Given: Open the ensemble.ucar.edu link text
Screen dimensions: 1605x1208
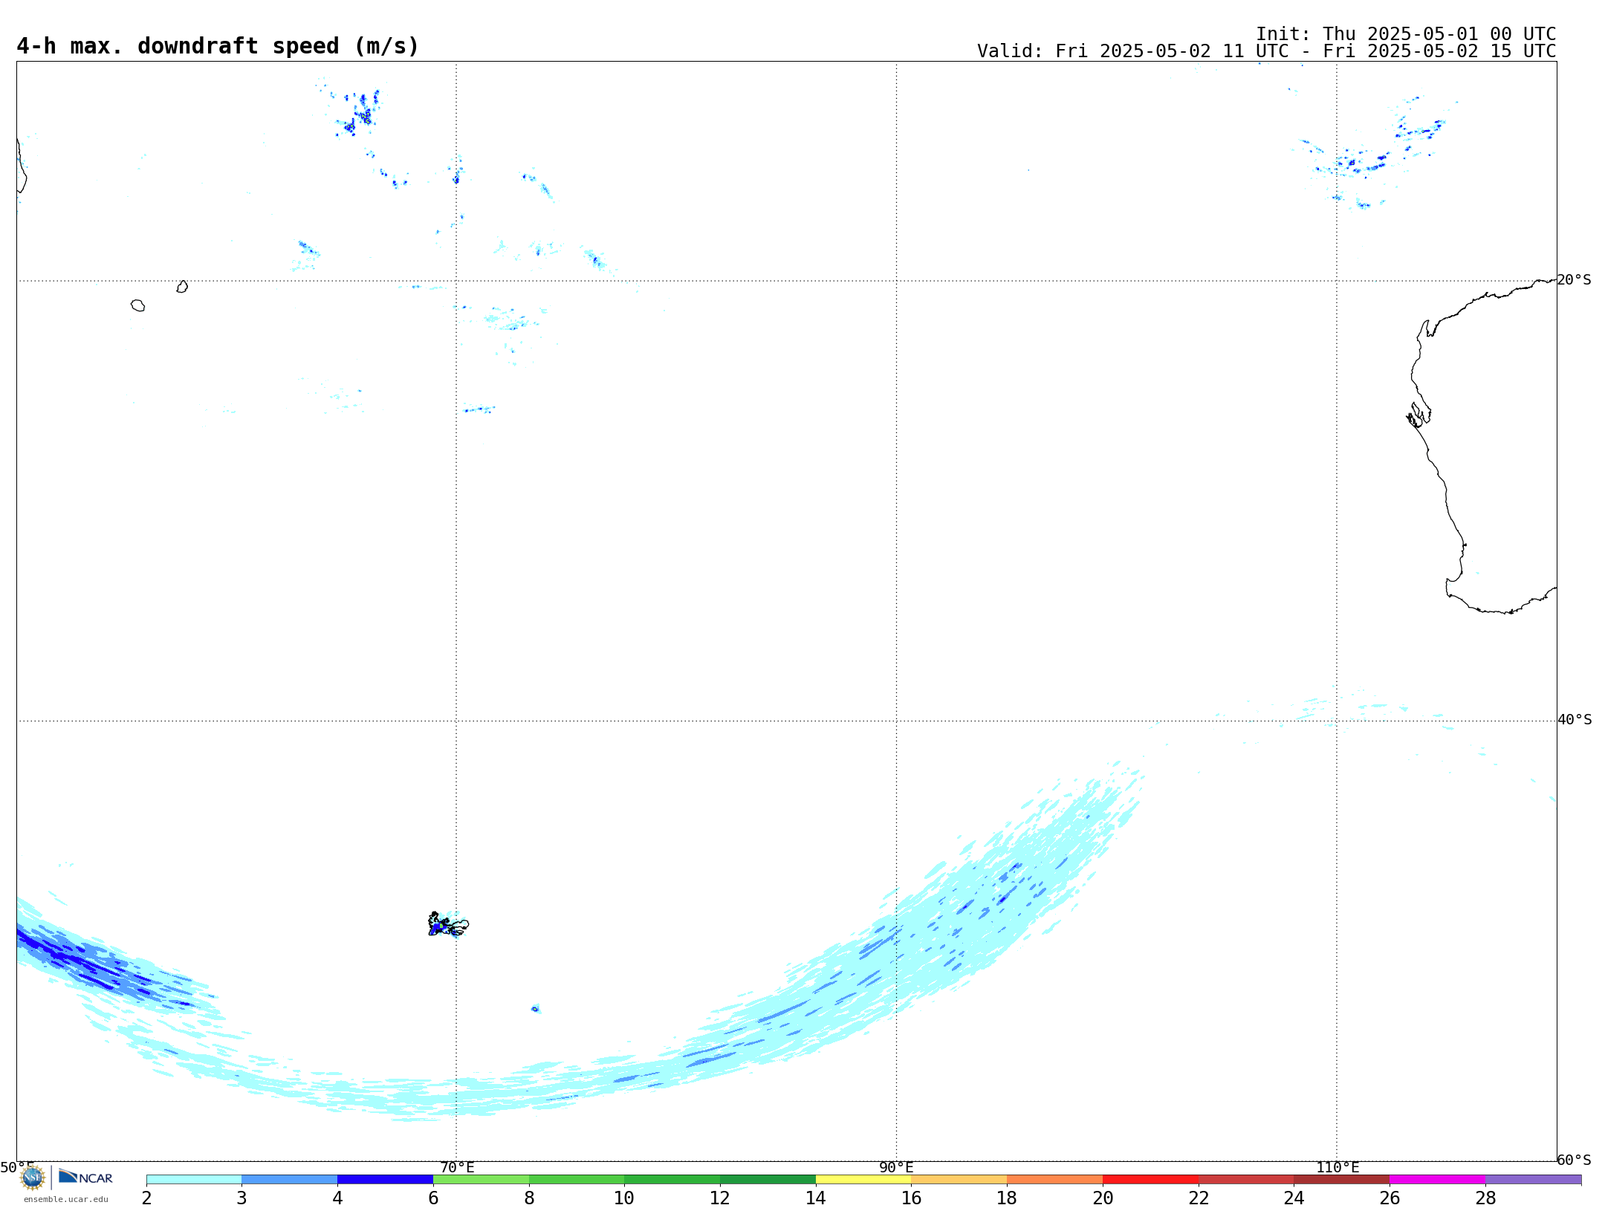Looking at the screenshot, I should [66, 1199].
